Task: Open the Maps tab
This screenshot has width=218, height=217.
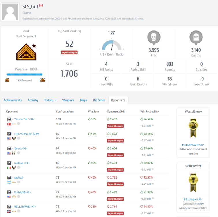Action: tap(83, 100)
